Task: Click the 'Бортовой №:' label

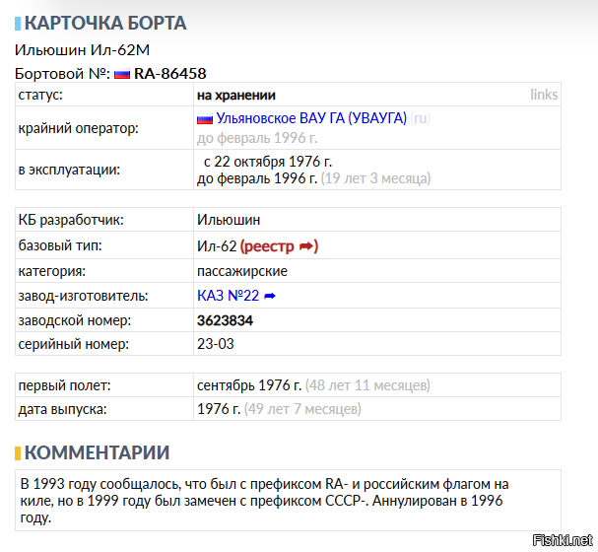Action: (x=62, y=74)
